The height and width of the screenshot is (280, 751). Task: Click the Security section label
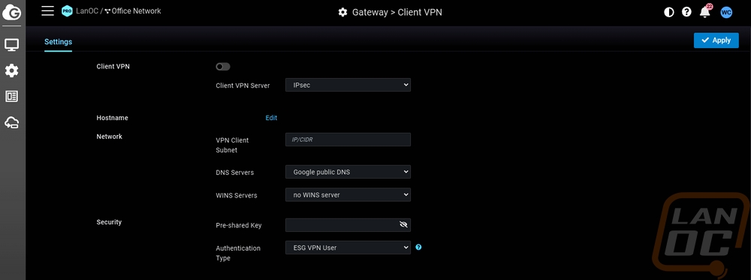(109, 222)
